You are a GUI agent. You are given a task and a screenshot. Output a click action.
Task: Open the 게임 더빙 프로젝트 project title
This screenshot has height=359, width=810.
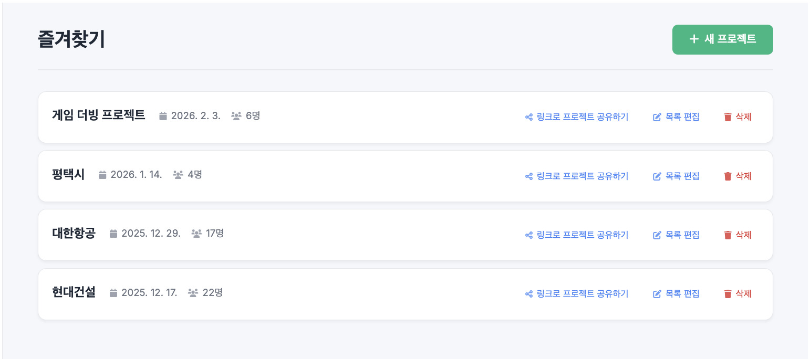point(99,115)
